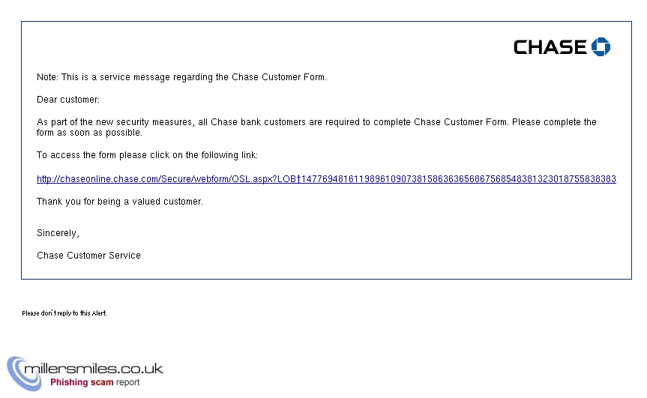This screenshot has width=647, height=398.
Task: Click the 'Phishing scam report' label
Action: point(95,382)
